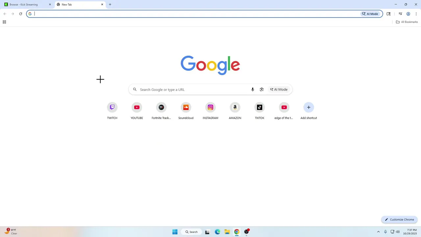Open the Windows Start menu
421x237 pixels.
coord(175,232)
